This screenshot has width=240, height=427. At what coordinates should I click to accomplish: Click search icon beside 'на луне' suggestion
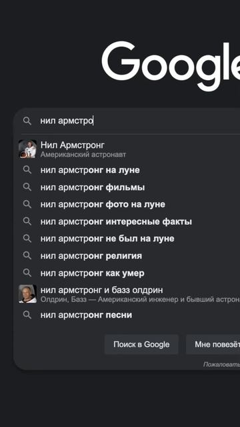(27, 170)
